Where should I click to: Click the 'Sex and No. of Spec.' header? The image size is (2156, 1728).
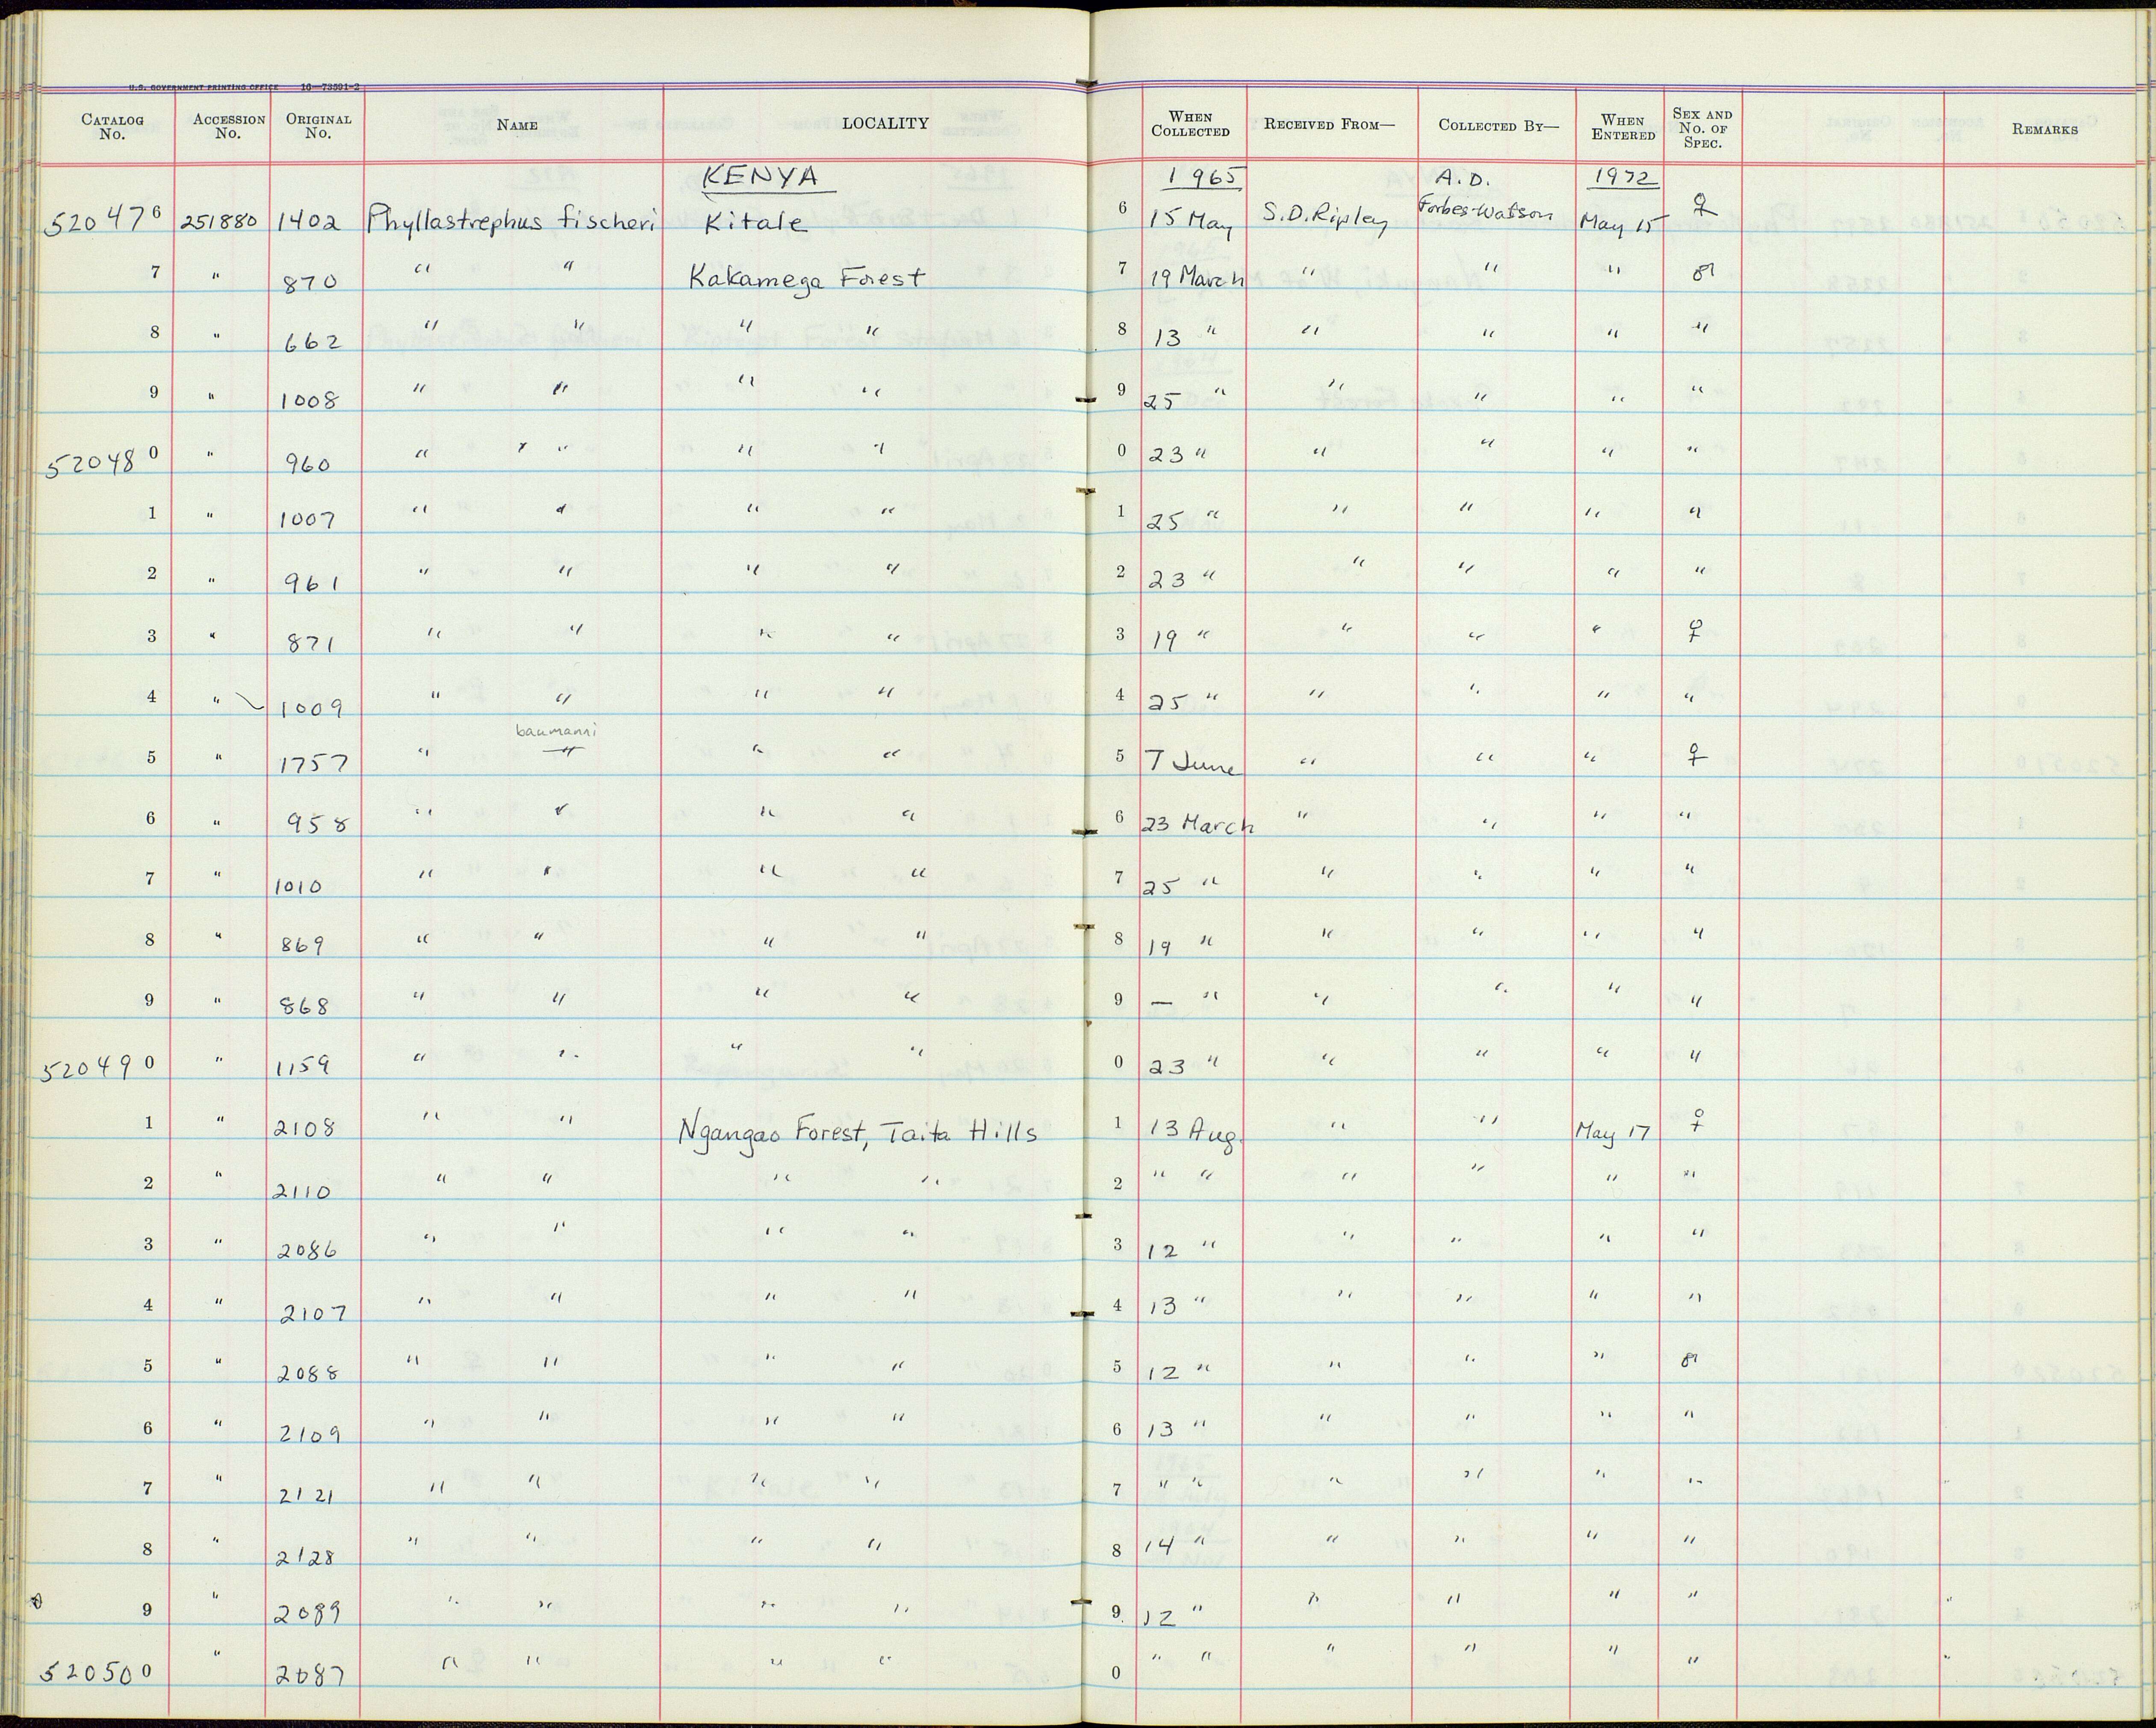(x=1701, y=128)
